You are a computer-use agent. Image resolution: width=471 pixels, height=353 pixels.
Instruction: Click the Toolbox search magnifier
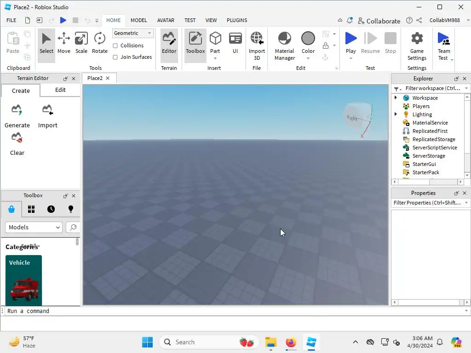[x=73, y=227]
